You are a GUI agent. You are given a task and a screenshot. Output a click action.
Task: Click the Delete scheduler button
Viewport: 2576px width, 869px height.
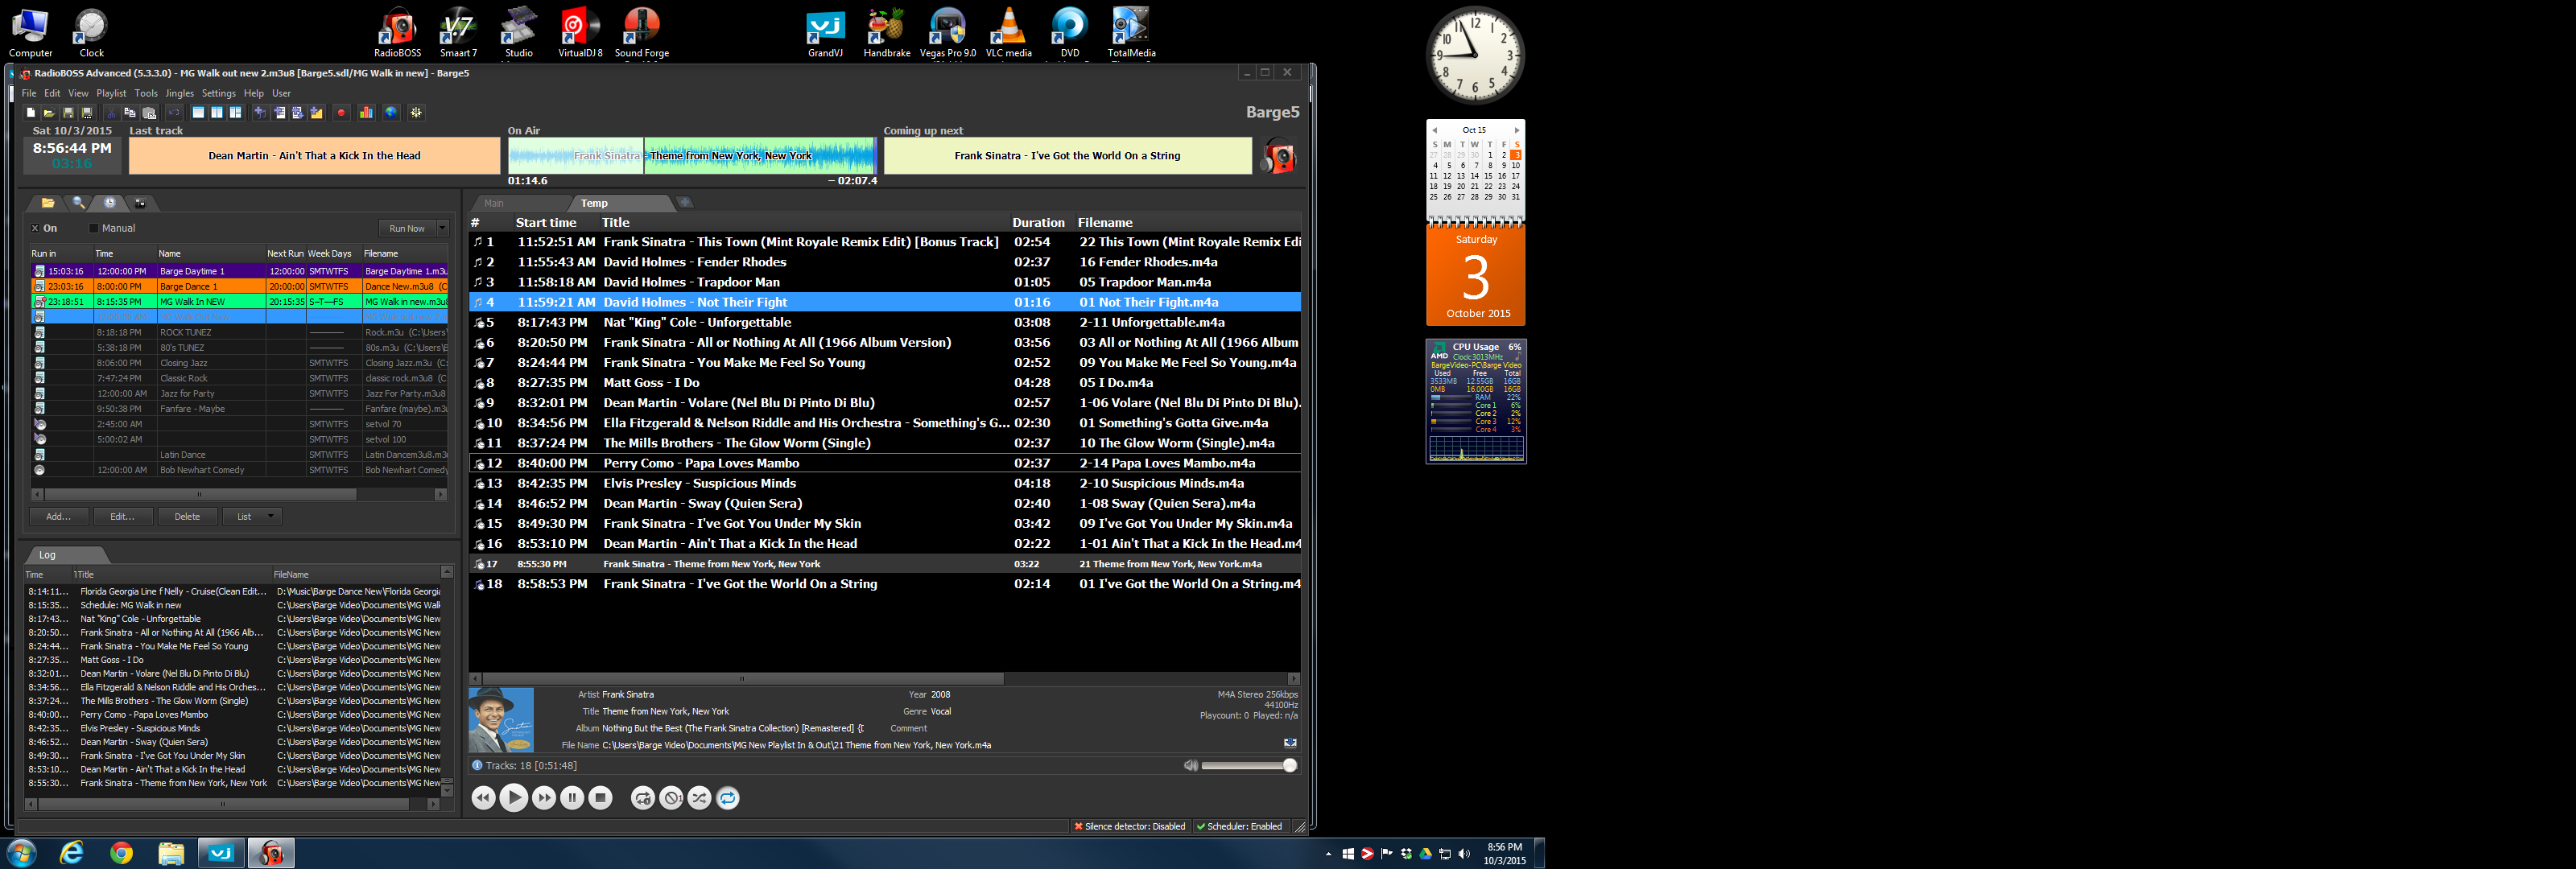tap(187, 517)
